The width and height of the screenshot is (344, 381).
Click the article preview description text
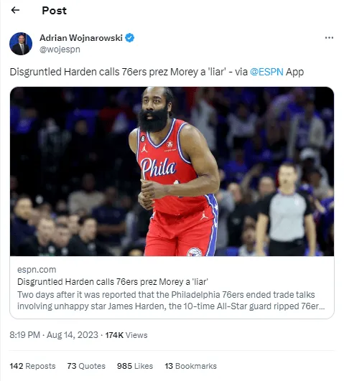click(171, 301)
